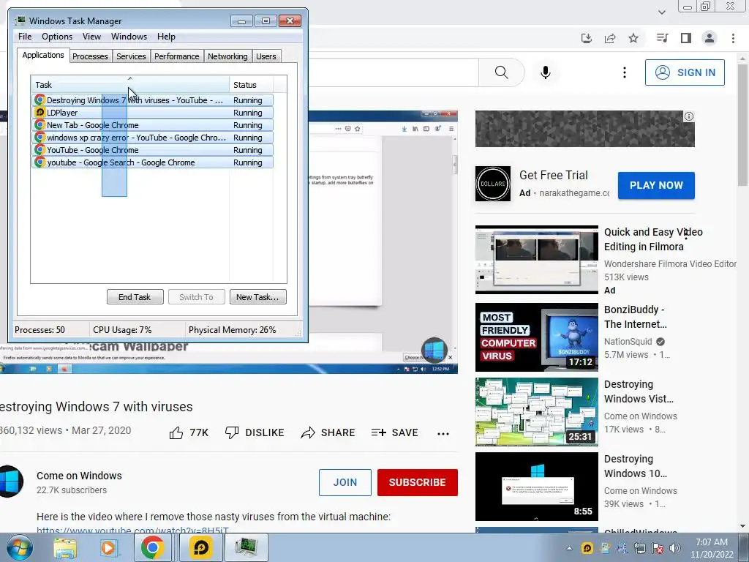The image size is (749, 562).
Task: Select the LDPlayer task row
Action: (x=153, y=113)
